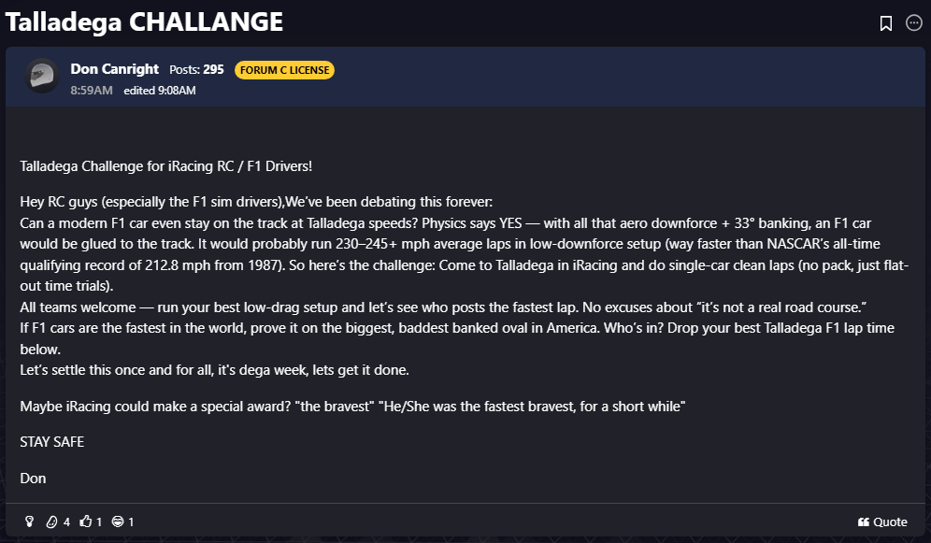Image resolution: width=931 pixels, height=543 pixels.
Task: Open Don Canright's profile name link
Action: [x=115, y=69]
